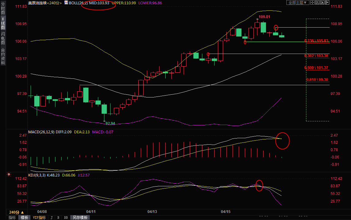Open 合约资料 contract info tab
The width and height of the screenshot is (351, 220).
3,56
